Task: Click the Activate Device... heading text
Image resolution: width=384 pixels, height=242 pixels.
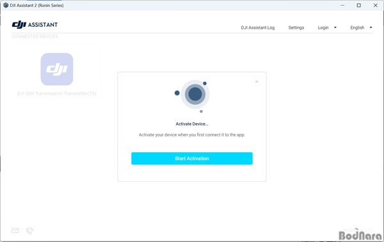Action: point(192,124)
